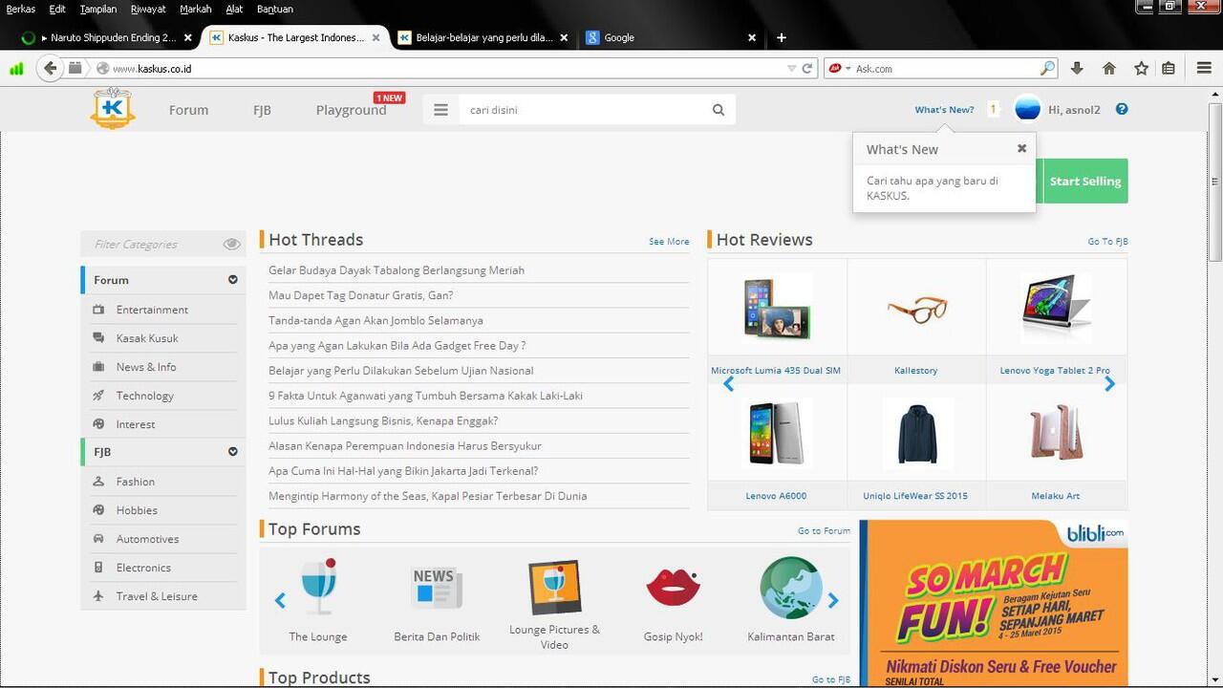Click the Travel & Leisure plane icon
The width and height of the screenshot is (1223, 688).
point(98,596)
